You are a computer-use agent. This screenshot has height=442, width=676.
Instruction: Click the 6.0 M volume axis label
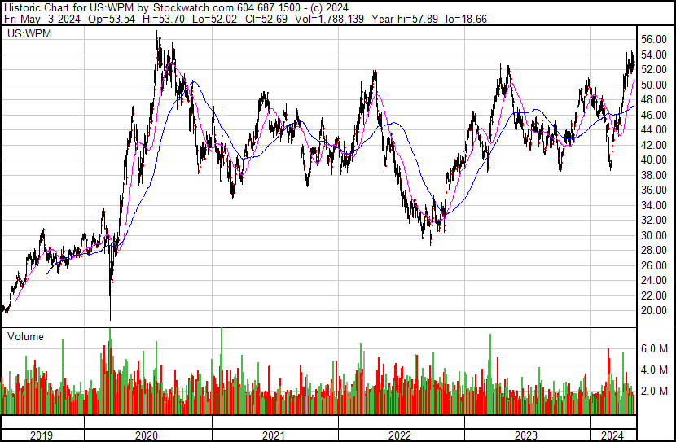pos(654,348)
